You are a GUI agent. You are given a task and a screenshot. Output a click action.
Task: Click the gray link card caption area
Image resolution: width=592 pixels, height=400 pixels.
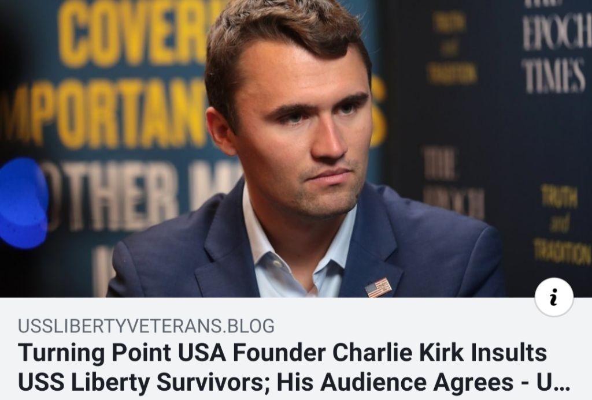coord(296,349)
